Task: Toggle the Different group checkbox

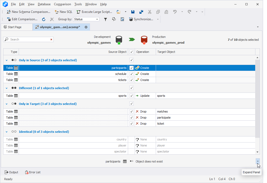Action: (132, 88)
